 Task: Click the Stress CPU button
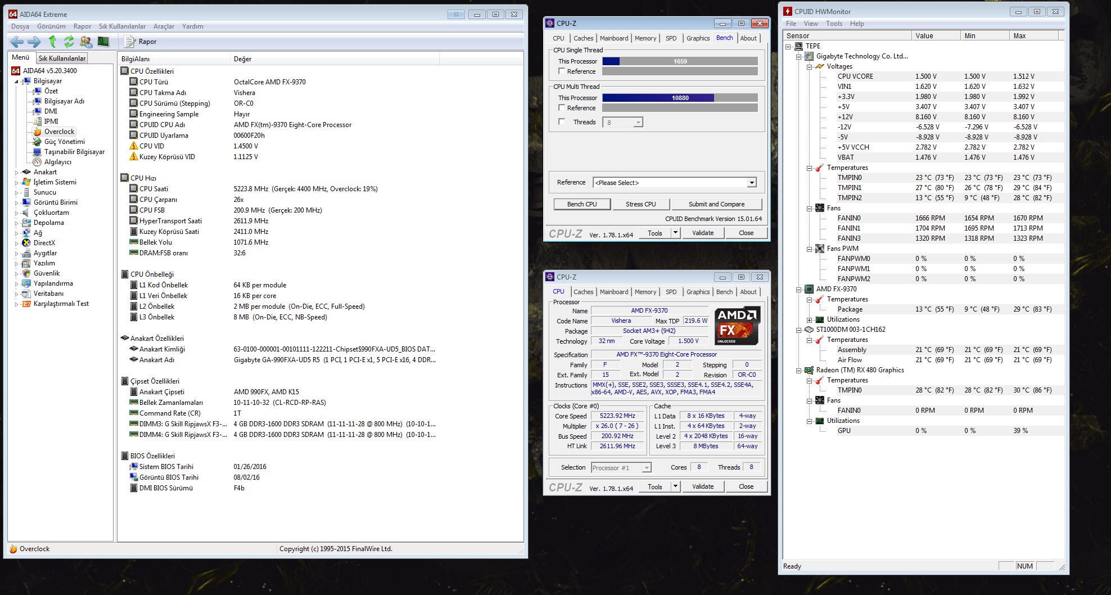pos(640,204)
